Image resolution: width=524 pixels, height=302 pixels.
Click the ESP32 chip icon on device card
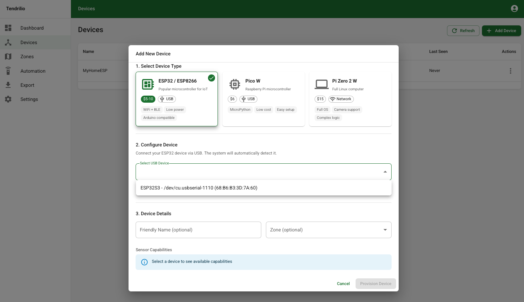click(148, 84)
